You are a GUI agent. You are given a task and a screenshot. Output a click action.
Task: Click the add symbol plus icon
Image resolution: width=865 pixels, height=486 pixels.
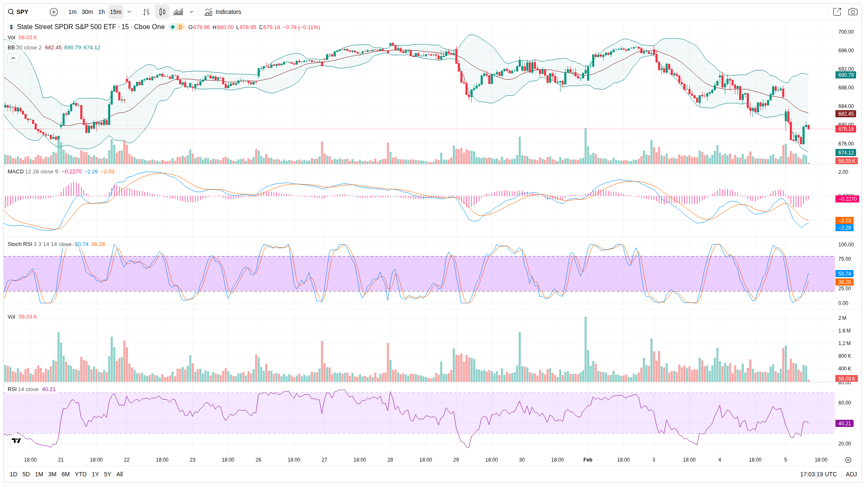point(54,12)
